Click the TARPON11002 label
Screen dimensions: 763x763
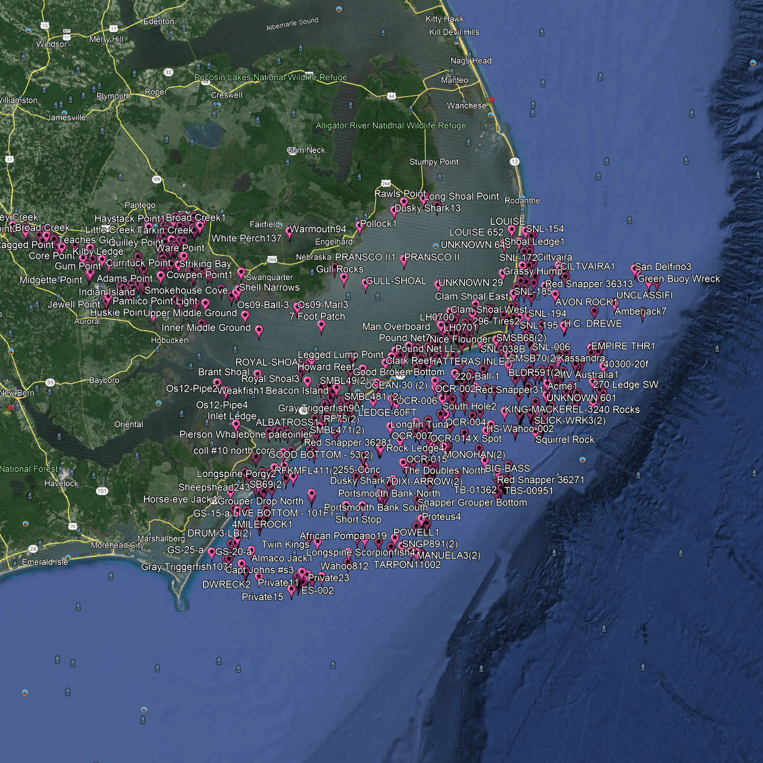click(x=407, y=565)
